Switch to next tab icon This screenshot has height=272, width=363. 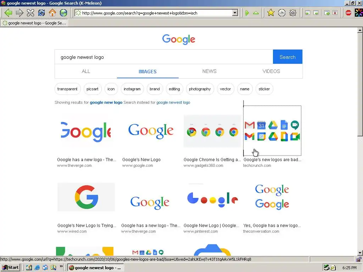coord(316,13)
